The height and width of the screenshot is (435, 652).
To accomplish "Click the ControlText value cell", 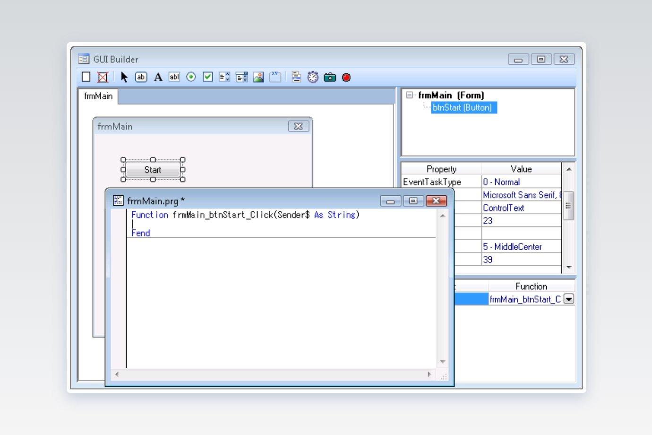I will pyautogui.click(x=521, y=208).
